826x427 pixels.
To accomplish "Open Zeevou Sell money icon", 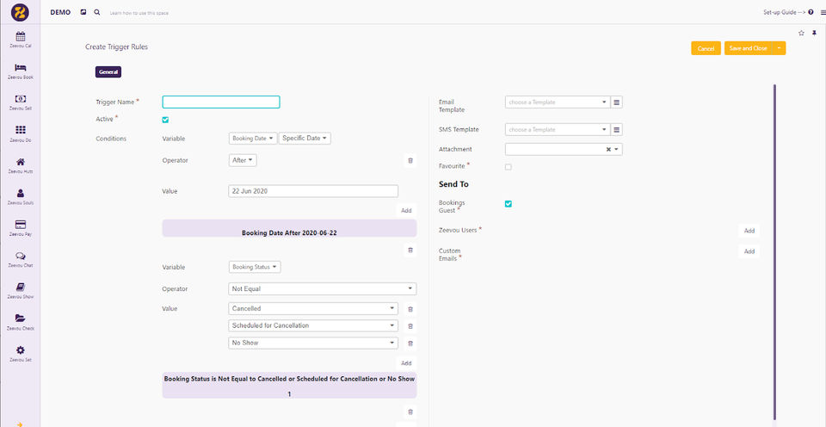I will point(21,99).
